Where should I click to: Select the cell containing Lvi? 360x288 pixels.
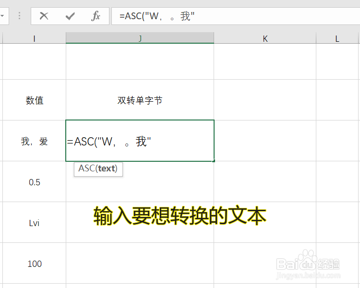click(x=34, y=223)
